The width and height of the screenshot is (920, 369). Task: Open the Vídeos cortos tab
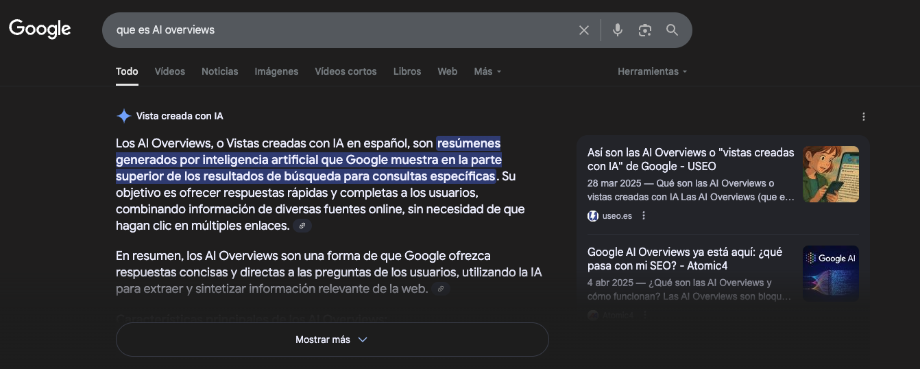[x=346, y=71]
